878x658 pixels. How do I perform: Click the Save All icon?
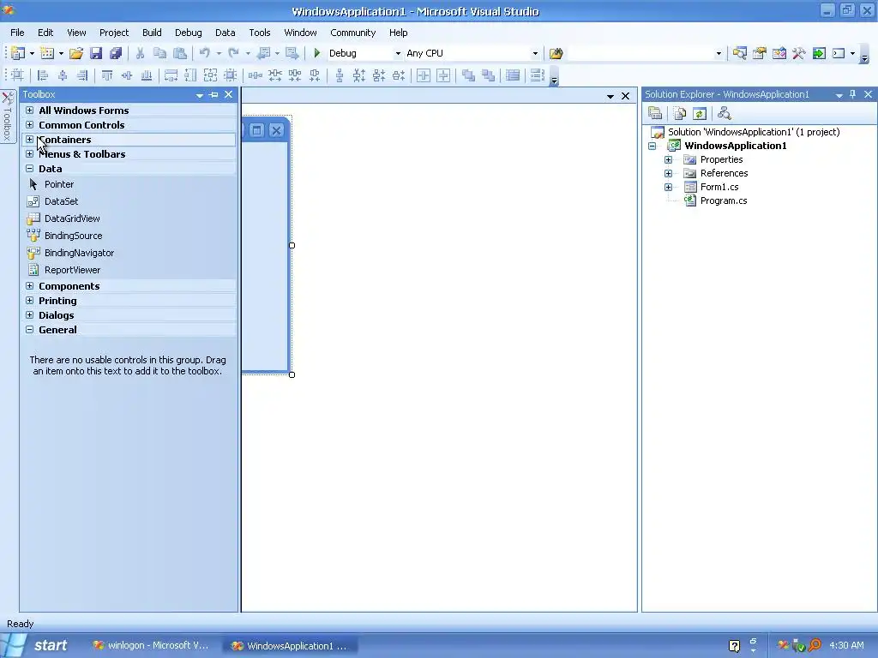116,53
